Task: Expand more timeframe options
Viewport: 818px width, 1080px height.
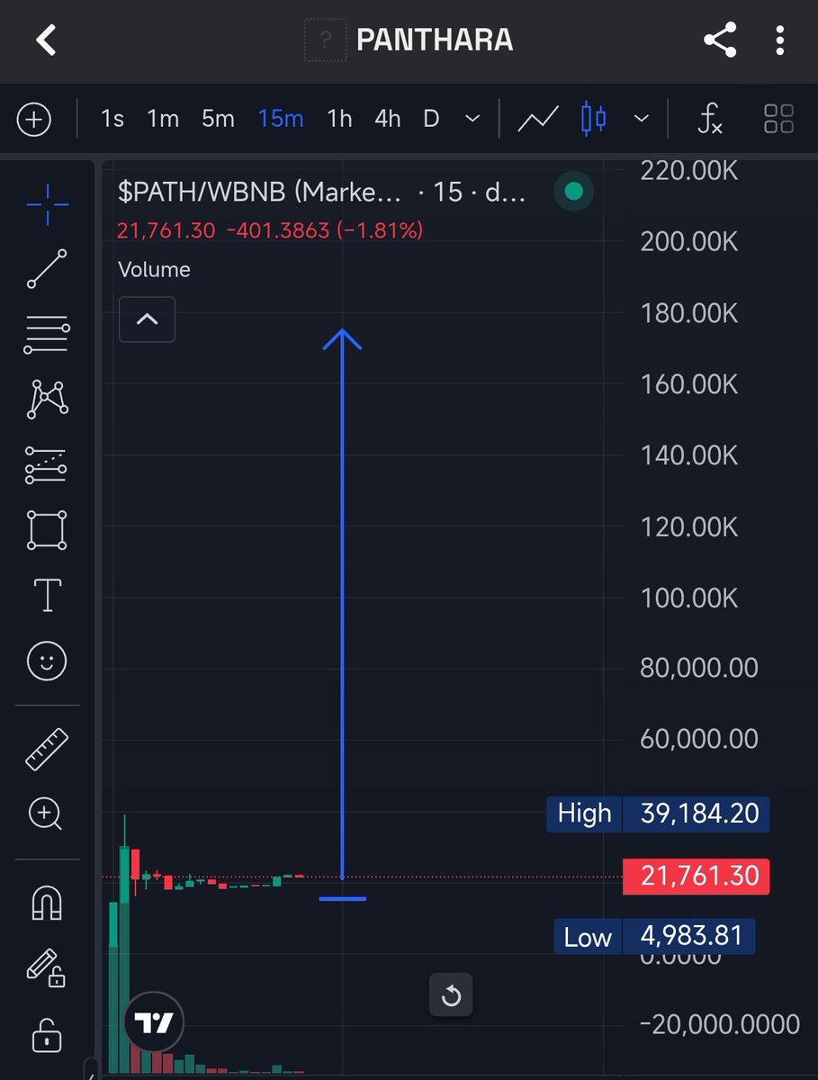Action: [x=472, y=119]
